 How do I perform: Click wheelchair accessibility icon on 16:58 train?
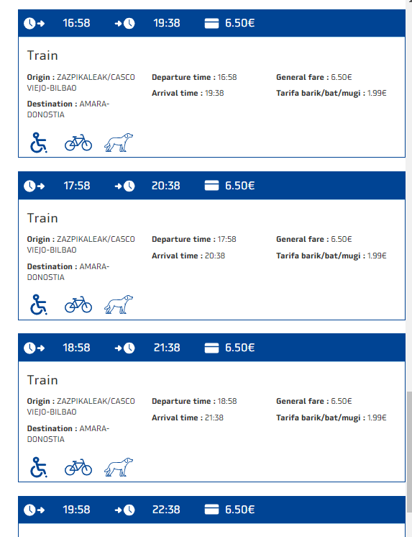coord(39,143)
